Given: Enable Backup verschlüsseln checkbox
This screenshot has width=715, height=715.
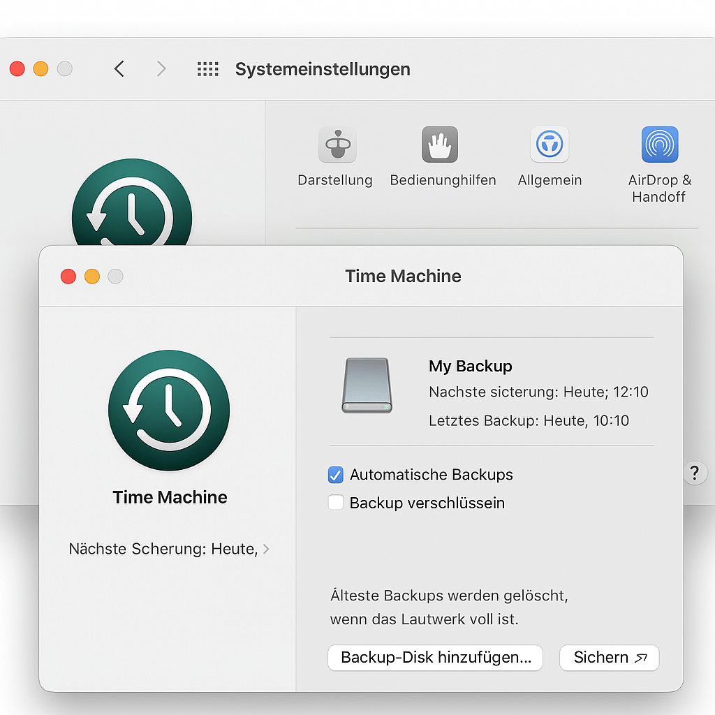Looking at the screenshot, I should [x=336, y=503].
